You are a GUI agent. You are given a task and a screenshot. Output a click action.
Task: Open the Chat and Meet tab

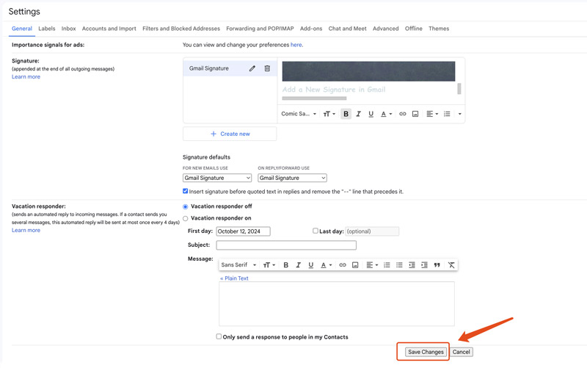click(x=347, y=29)
